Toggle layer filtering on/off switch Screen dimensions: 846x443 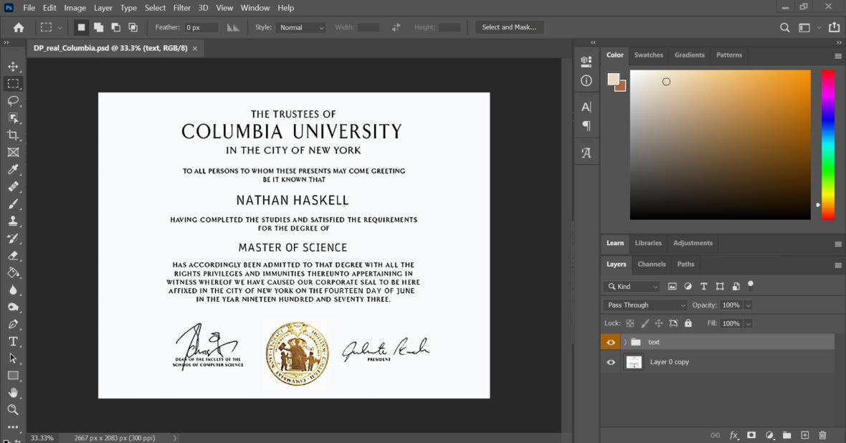coord(751,285)
